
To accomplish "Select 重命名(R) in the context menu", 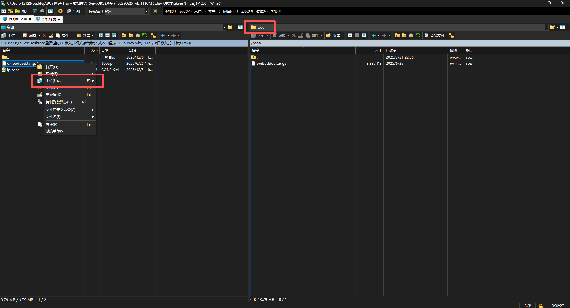I will click(53, 94).
